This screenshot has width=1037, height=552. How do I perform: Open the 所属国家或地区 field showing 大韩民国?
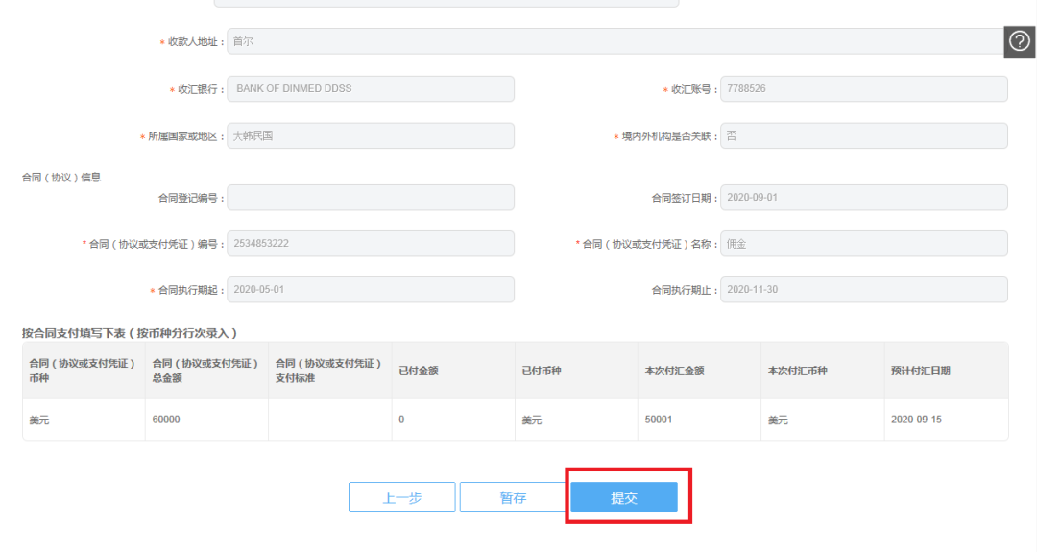pyautogui.click(x=371, y=135)
